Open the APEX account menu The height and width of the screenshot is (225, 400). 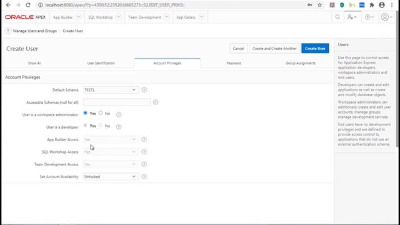(387, 17)
